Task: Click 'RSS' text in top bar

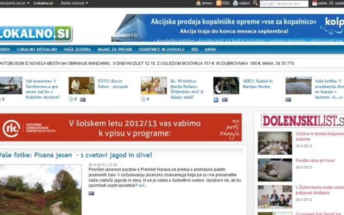Action: 226,3
